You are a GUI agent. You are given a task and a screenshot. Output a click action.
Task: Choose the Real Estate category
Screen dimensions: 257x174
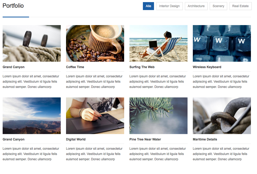pyautogui.click(x=240, y=6)
